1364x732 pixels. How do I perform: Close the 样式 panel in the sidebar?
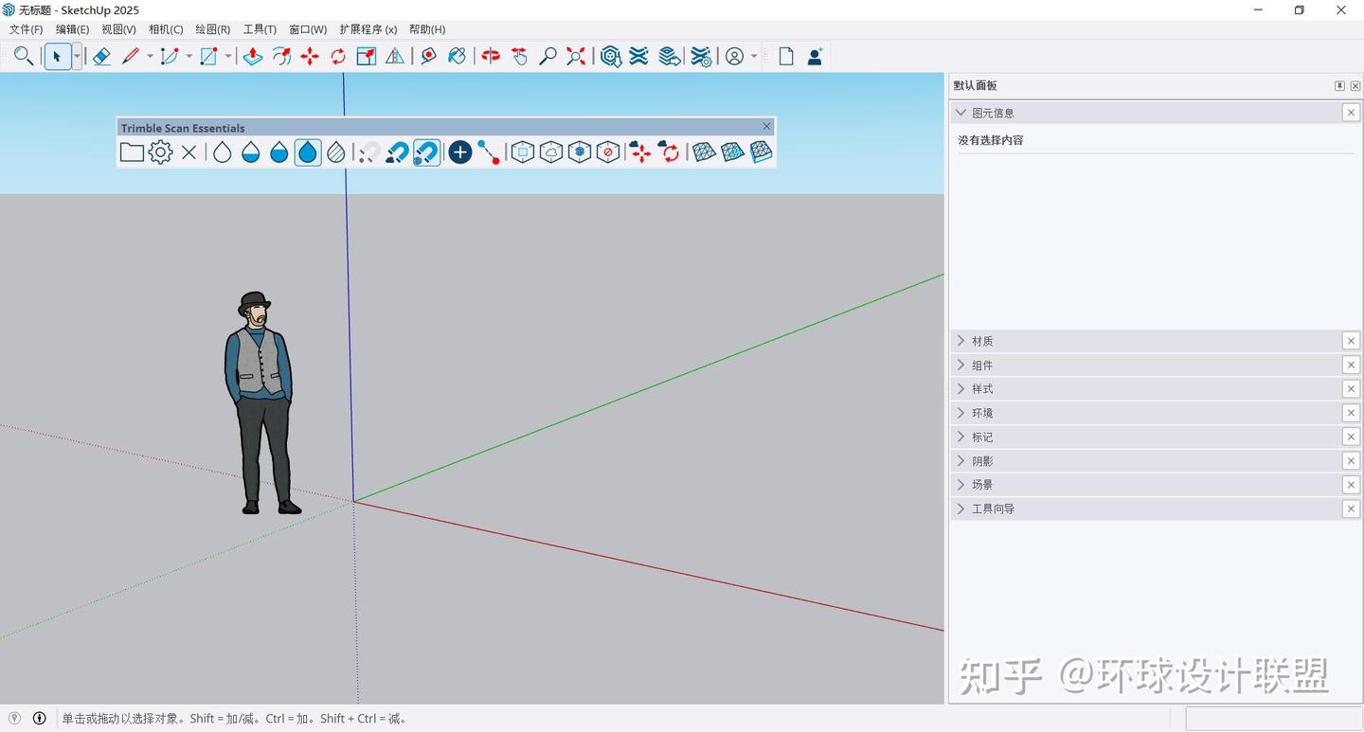coord(1351,388)
